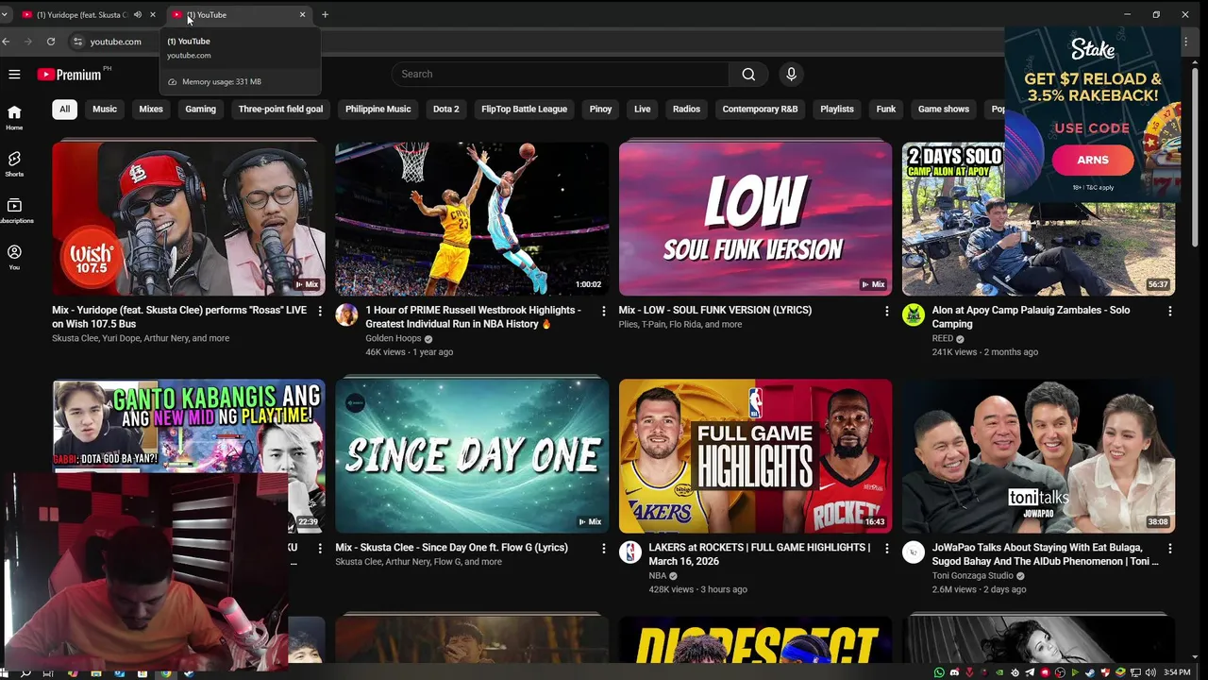
Task: Open WhatsApp icon in system tray
Action: pyautogui.click(x=939, y=672)
